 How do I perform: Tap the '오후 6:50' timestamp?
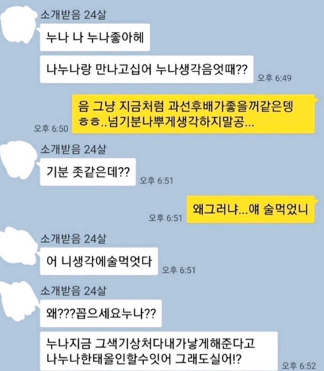pyautogui.click(x=51, y=129)
